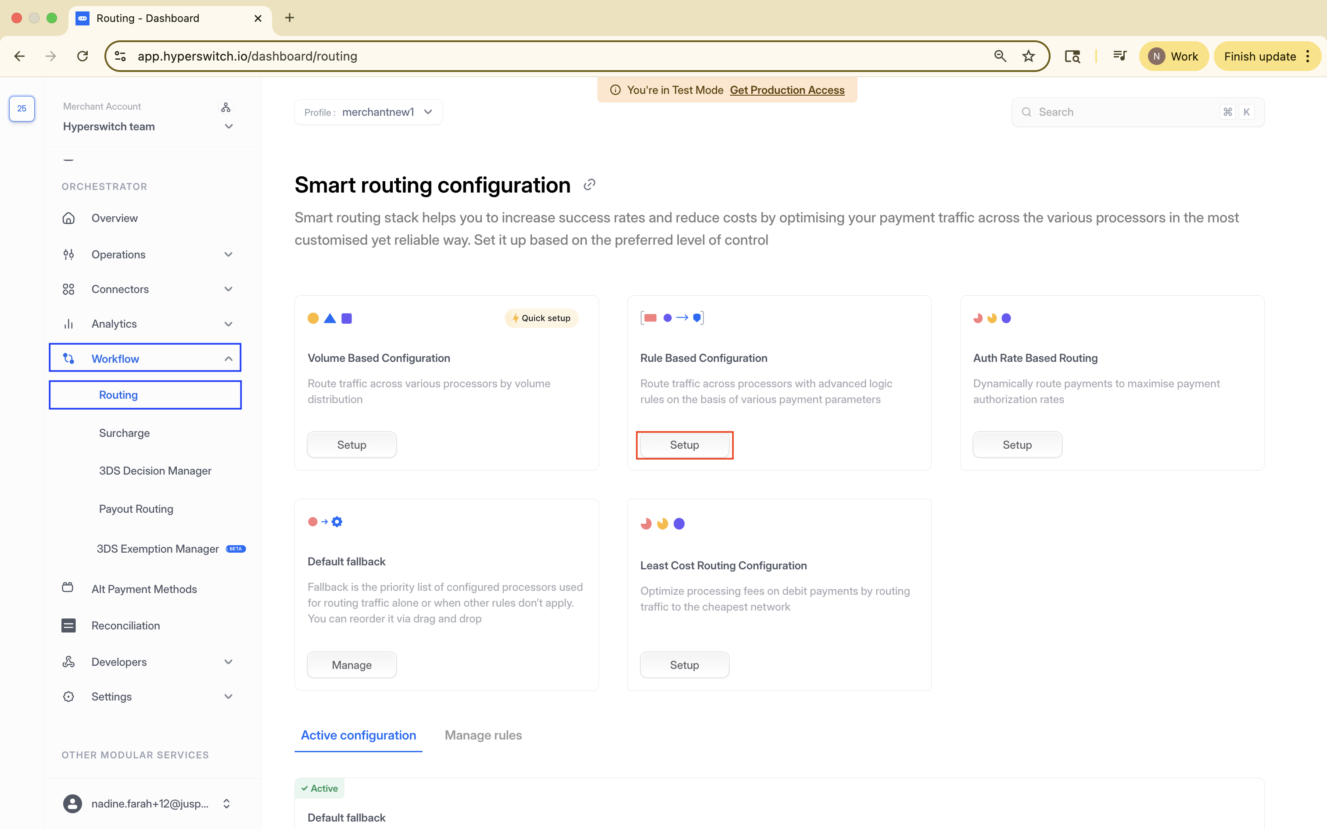This screenshot has height=829, width=1327.
Task: Open Surcharge in the Workflow submenu
Action: point(125,433)
